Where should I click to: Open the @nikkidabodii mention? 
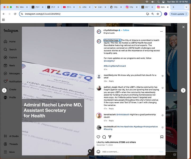(x=123, y=115)
